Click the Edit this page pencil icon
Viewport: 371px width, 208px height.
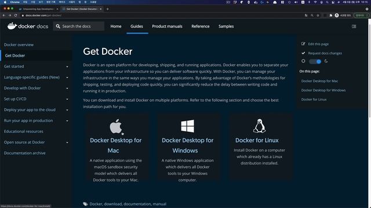tap(303, 44)
